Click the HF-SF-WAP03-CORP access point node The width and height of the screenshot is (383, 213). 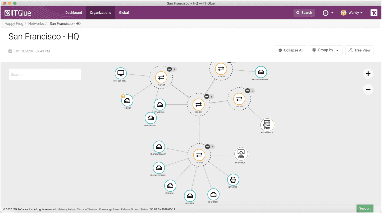click(x=261, y=72)
